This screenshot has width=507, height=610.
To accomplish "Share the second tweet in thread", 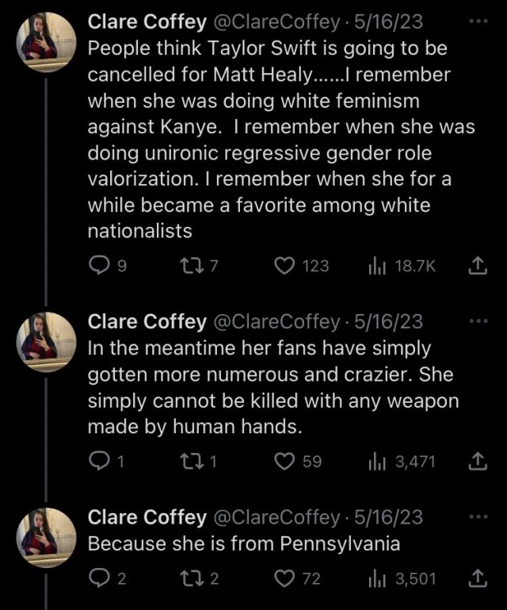I will pos(478,462).
